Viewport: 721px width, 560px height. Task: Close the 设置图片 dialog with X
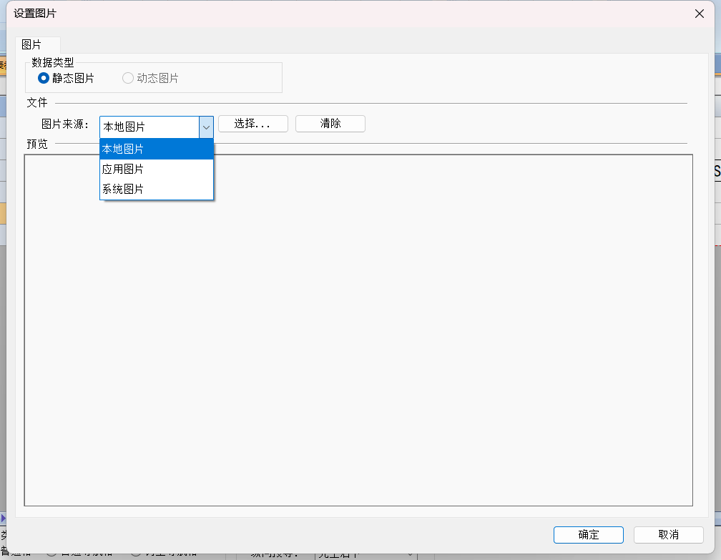click(699, 14)
